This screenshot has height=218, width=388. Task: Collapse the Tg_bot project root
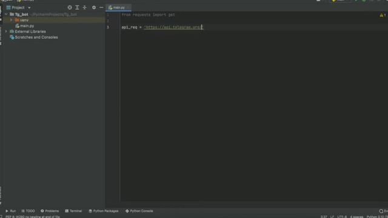[6, 15]
